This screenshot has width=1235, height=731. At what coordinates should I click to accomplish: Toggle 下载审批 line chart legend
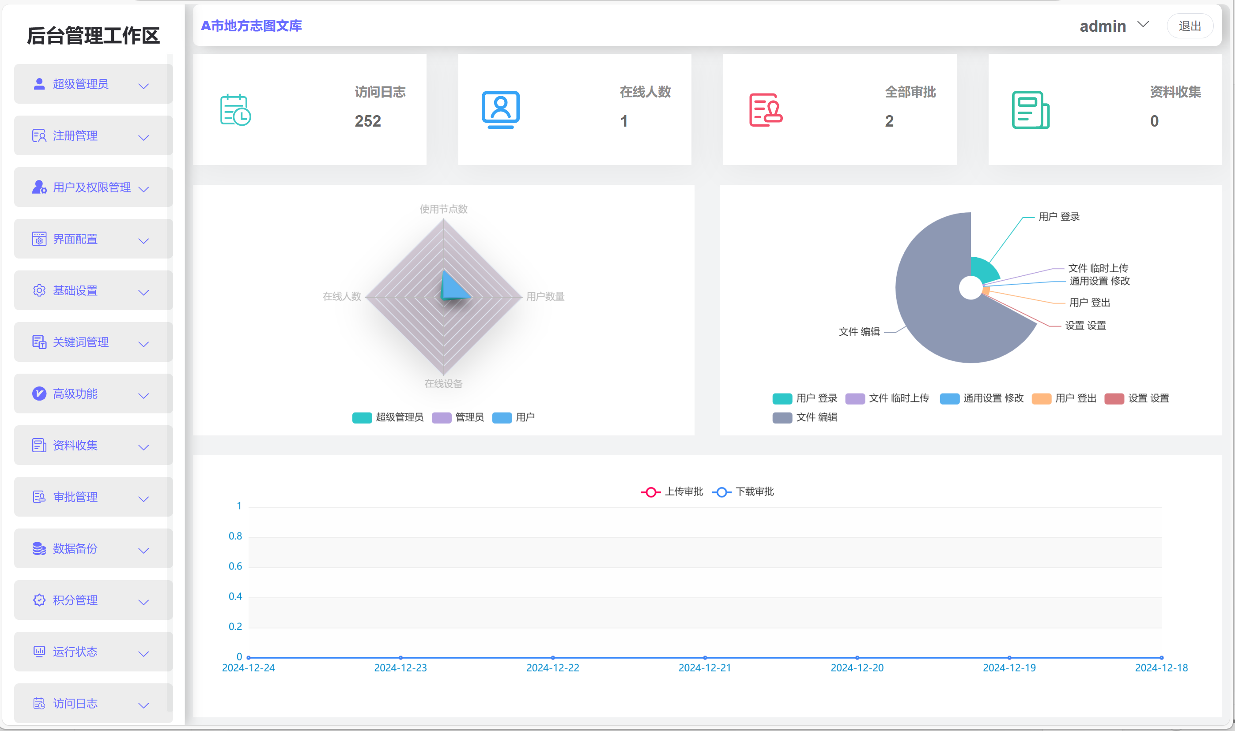pos(743,492)
